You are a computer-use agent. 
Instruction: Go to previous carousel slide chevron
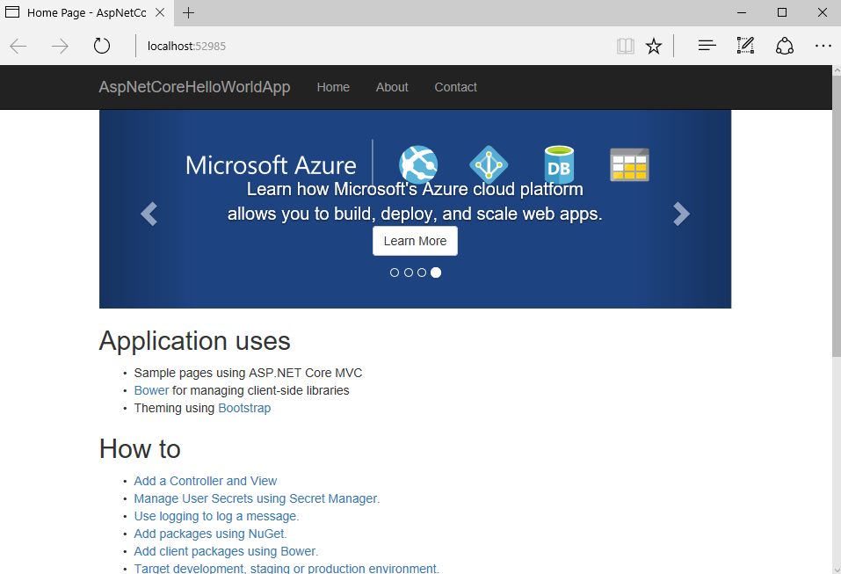(149, 214)
